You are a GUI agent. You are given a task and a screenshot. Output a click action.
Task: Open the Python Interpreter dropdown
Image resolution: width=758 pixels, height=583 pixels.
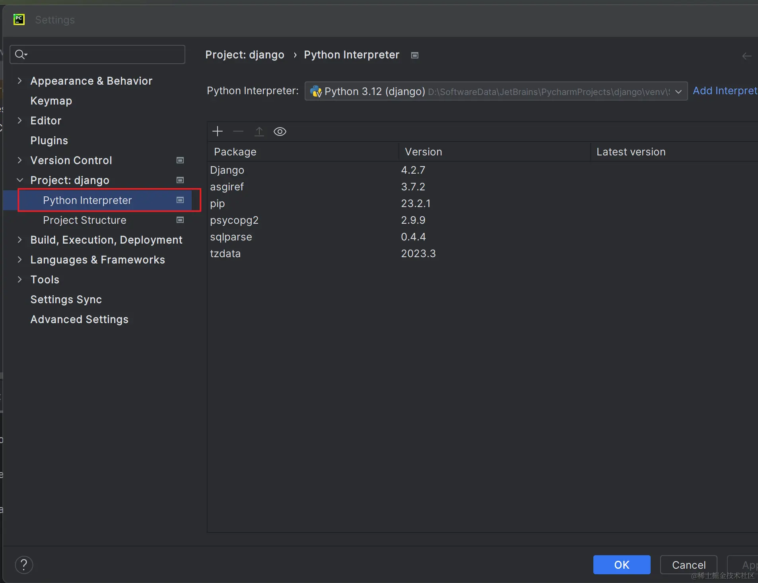[x=496, y=91]
